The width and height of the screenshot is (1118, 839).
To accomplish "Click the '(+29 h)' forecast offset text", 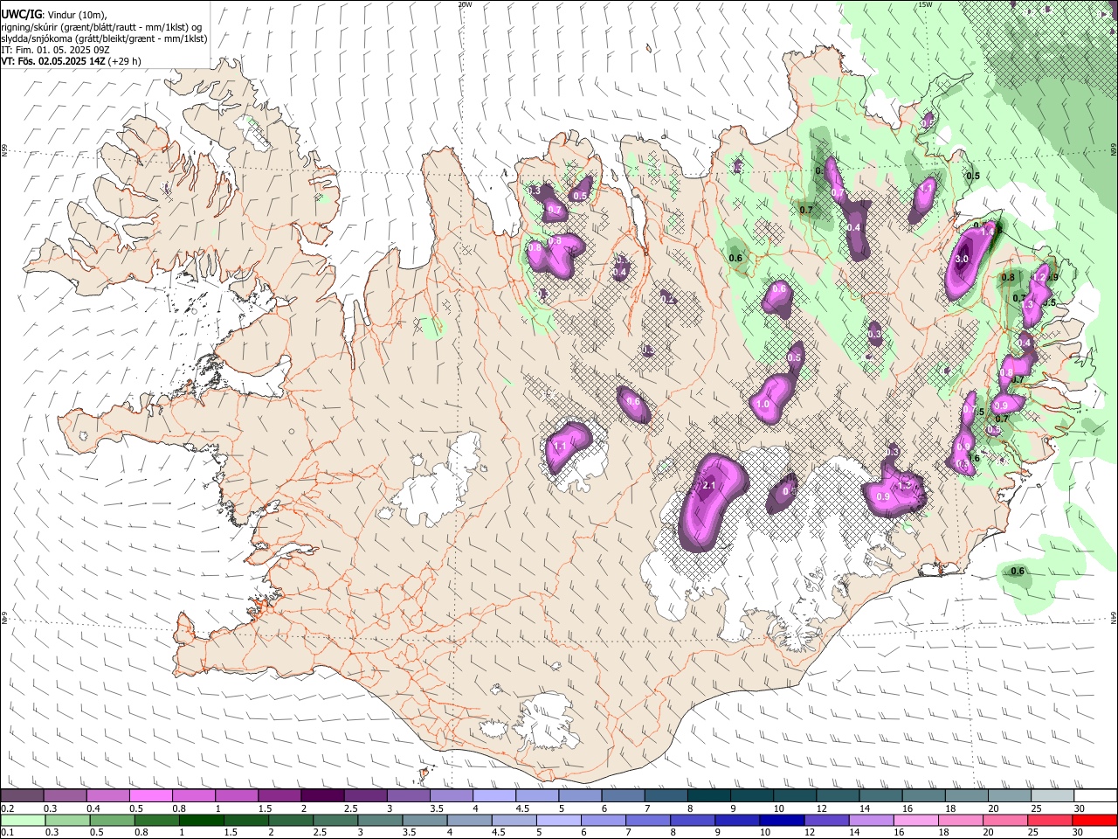I will [x=126, y=61].
